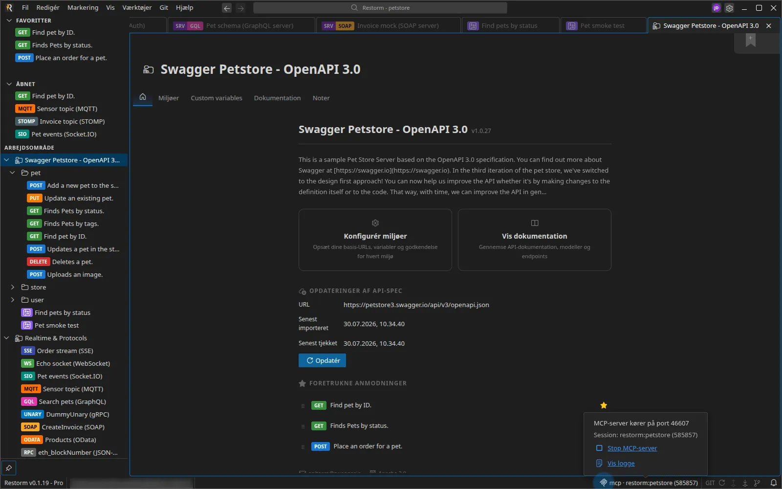Click the 'Find pets by status' flow icon
This screenshot has width=782, height=489.
coord(27,312)
